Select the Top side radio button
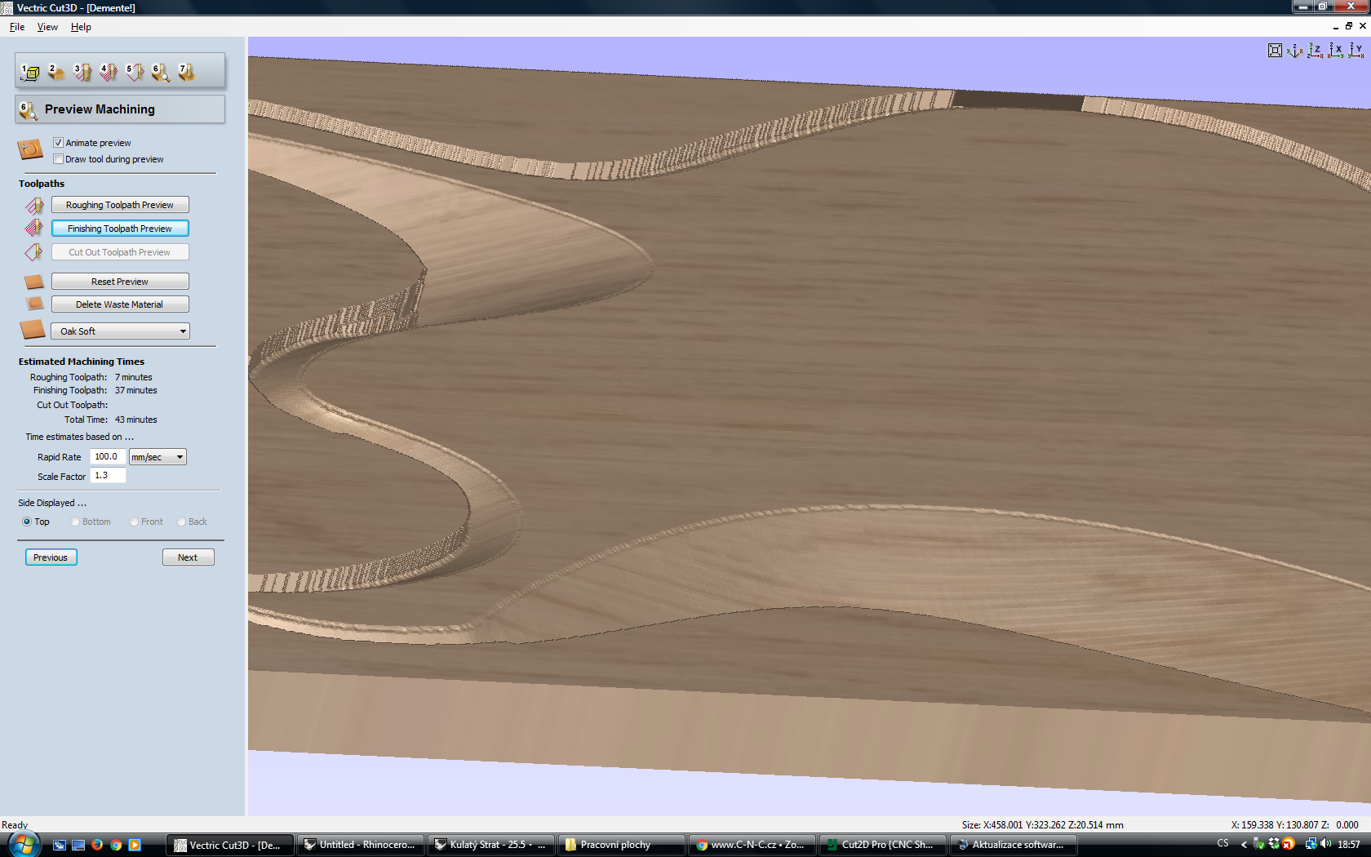 click(x=27, y=522)
